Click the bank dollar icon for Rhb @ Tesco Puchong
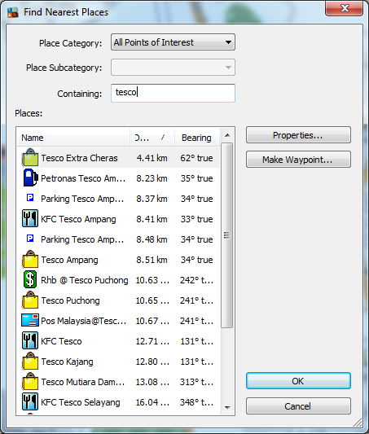 (x=30, y=279)
